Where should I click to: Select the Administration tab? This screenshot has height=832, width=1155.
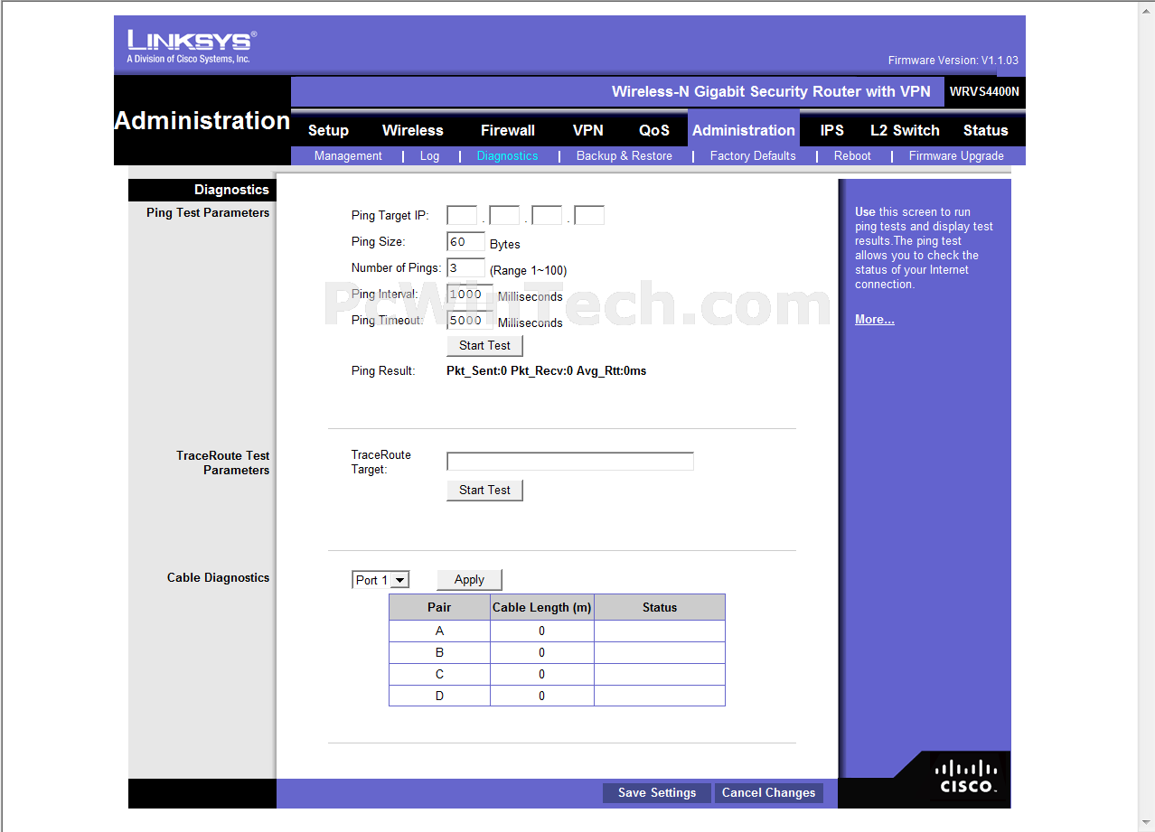coord(744,130)
